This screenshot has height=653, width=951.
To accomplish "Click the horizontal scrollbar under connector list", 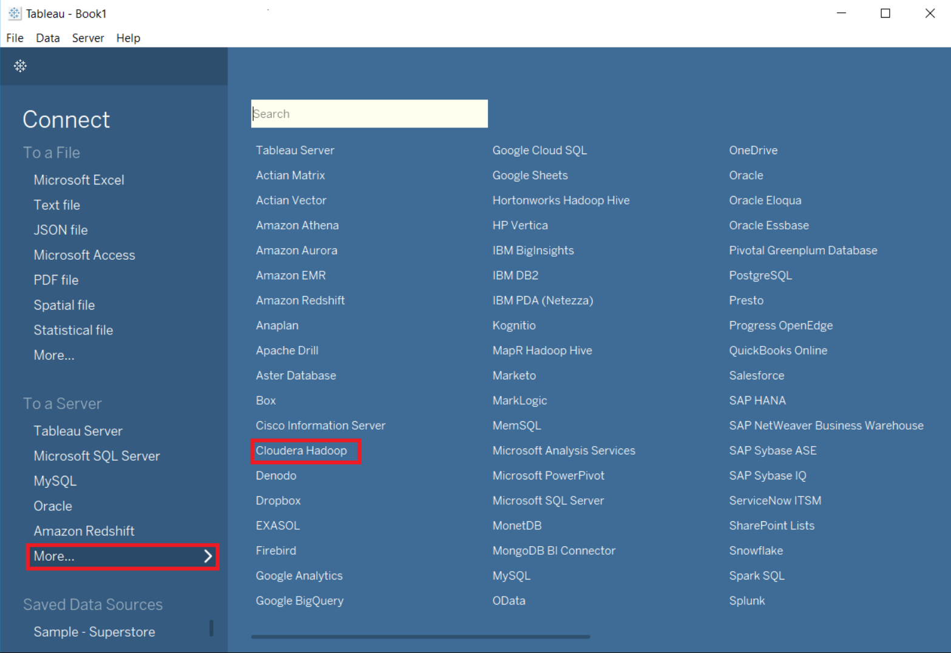I will point(421,637).
